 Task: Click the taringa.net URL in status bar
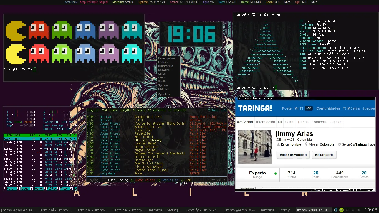click(329, 190)
